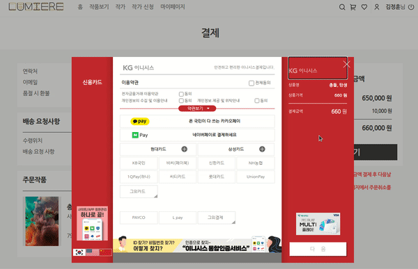The height and width of the screenshot is (269, 418).
Task: Choose PAYCO payment
Action: click(x=139, y=218)
